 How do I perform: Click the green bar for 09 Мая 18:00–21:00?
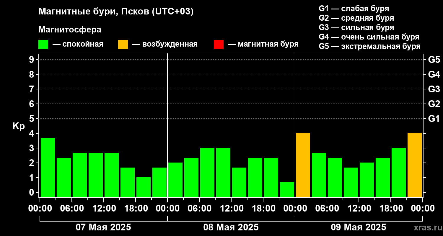[399, 173]
